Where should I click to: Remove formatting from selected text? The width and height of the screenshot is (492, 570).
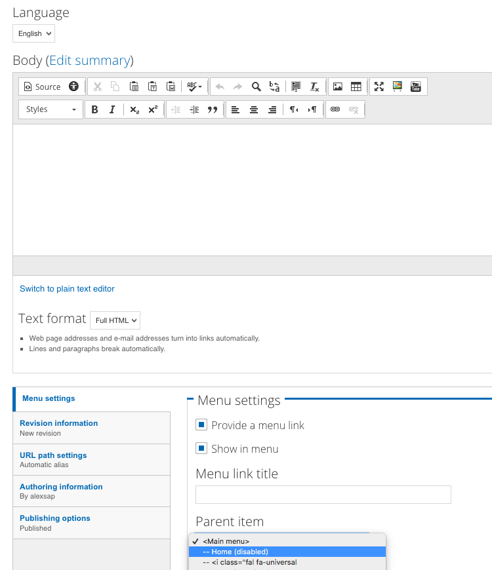pyautogui.click(x=314, y=86)
